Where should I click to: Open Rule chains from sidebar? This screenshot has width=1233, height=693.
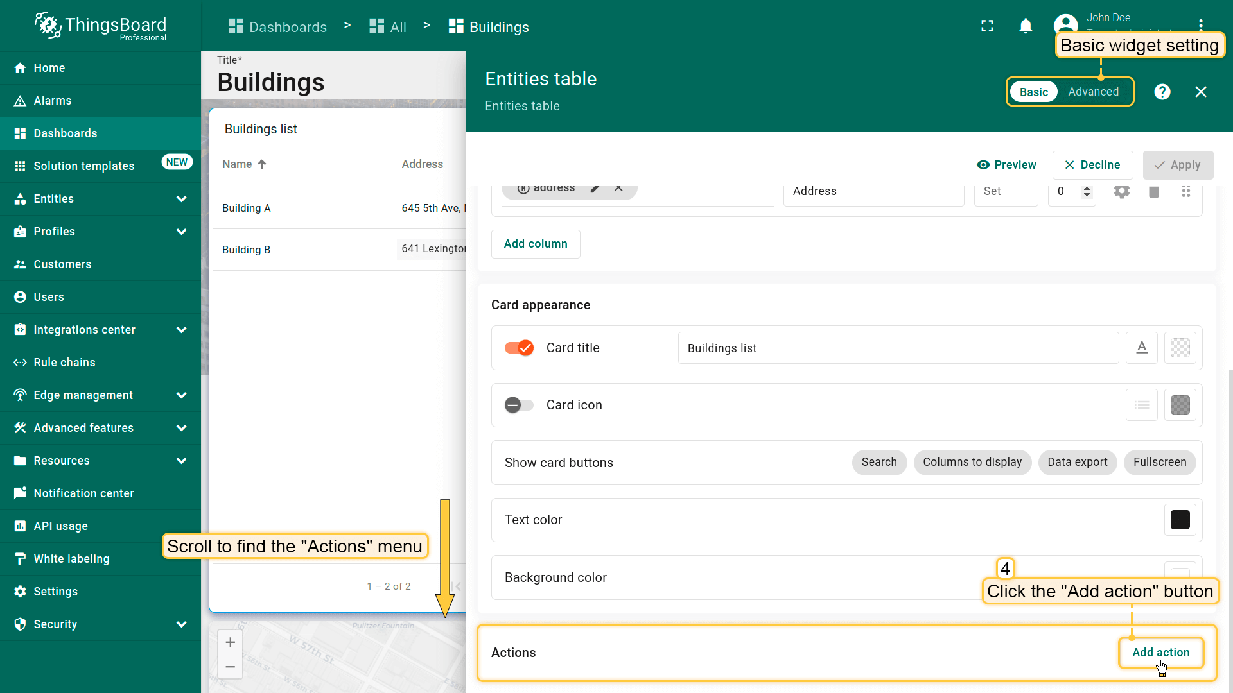click(64, 363)
